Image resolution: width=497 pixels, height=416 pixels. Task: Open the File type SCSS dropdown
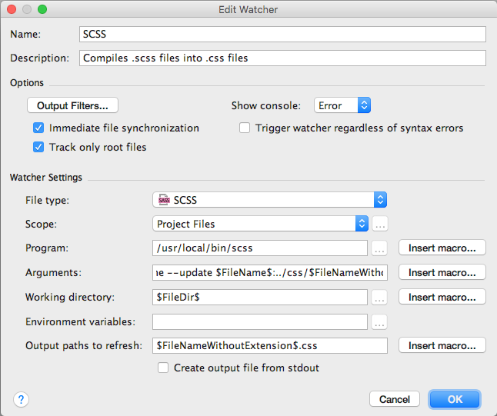click(270, 200)
